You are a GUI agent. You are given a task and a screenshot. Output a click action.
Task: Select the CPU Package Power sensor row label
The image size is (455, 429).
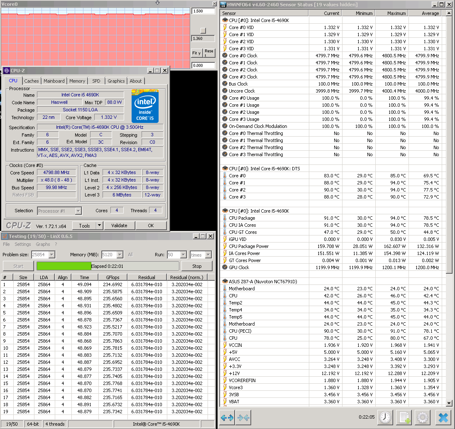coord(249,246)
